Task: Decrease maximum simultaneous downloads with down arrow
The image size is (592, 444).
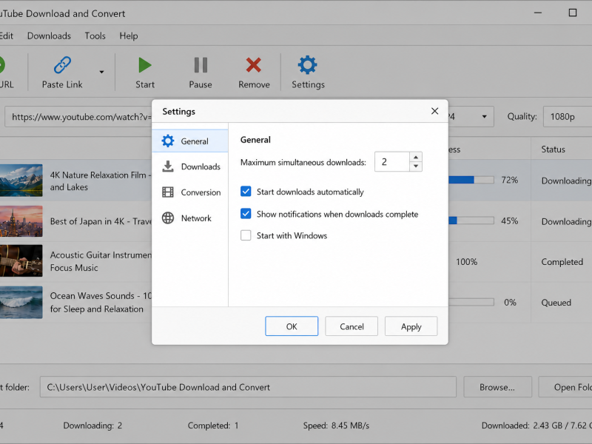Action: [x=416, y=166]
